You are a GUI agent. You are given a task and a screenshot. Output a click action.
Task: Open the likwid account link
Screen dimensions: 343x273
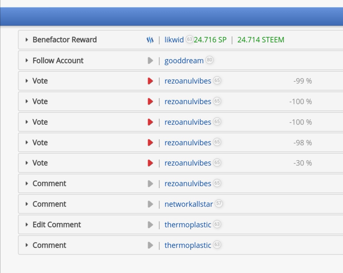174,40
